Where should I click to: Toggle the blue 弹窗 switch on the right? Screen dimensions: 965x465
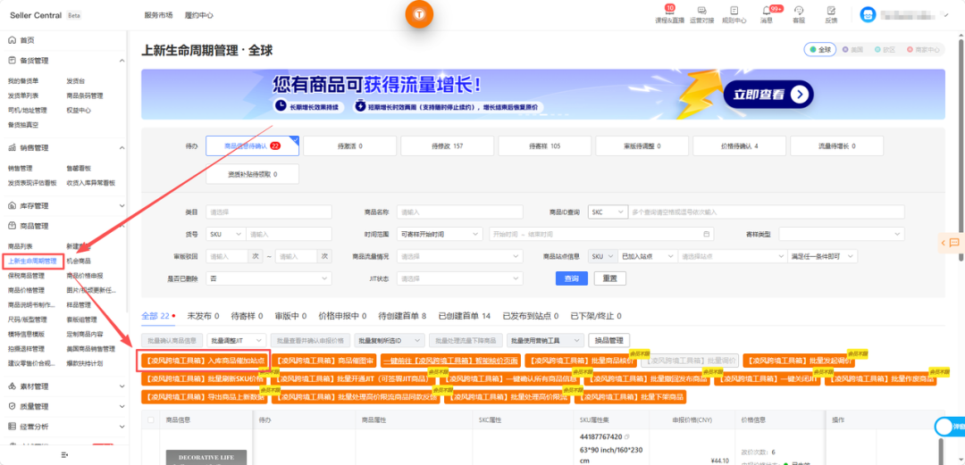click(950, 426)
